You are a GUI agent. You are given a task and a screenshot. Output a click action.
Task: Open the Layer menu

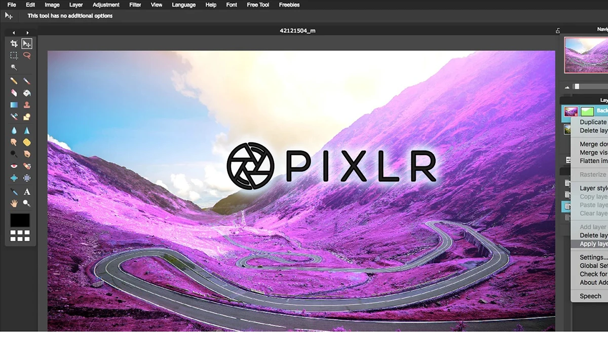pos(76,5)
